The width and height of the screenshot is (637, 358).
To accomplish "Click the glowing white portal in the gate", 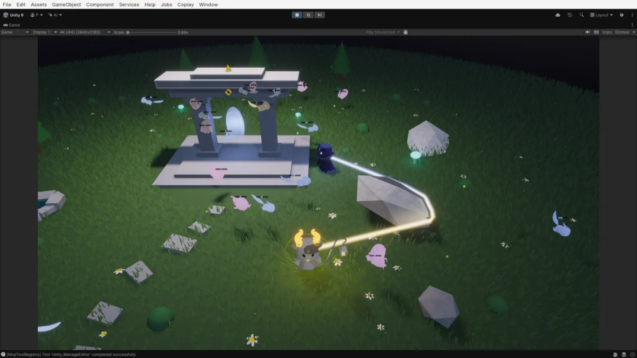I will (x=235, y=122).
